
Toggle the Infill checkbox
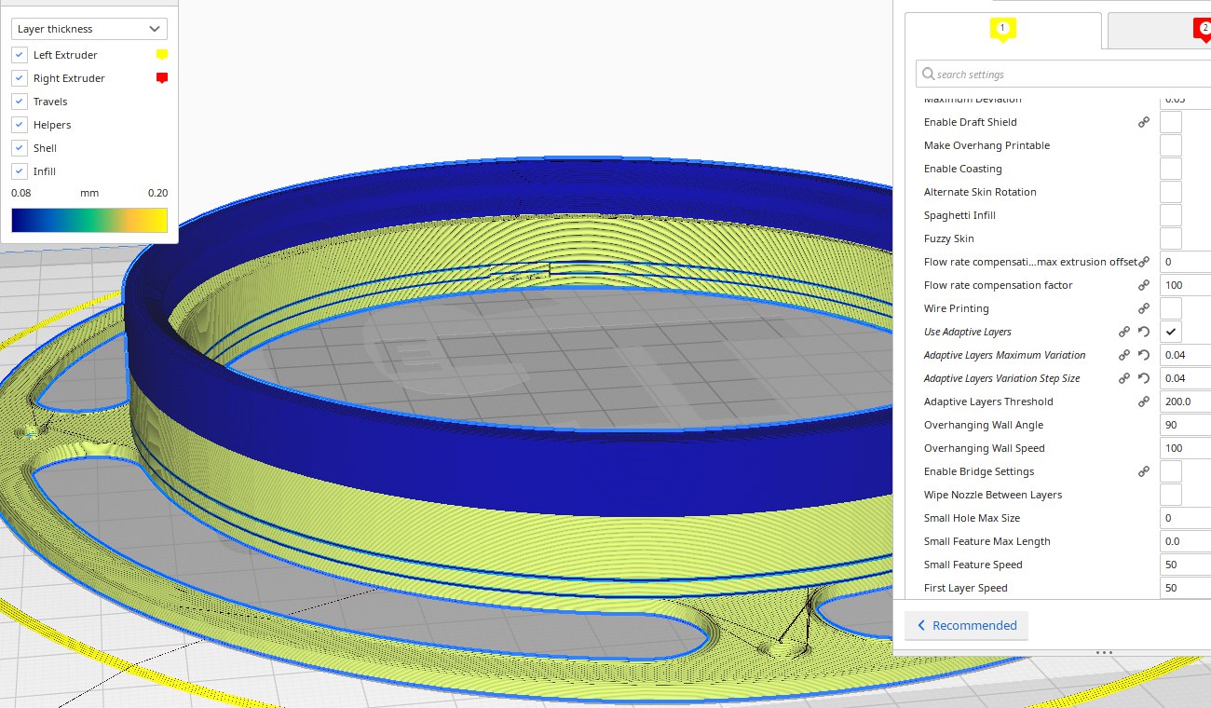pyautogui.click(x=20, y=171)
